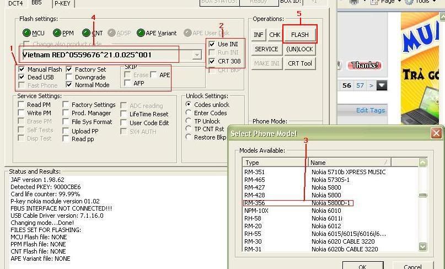Check the Manual Flash checkbox

tap(22, 69)
